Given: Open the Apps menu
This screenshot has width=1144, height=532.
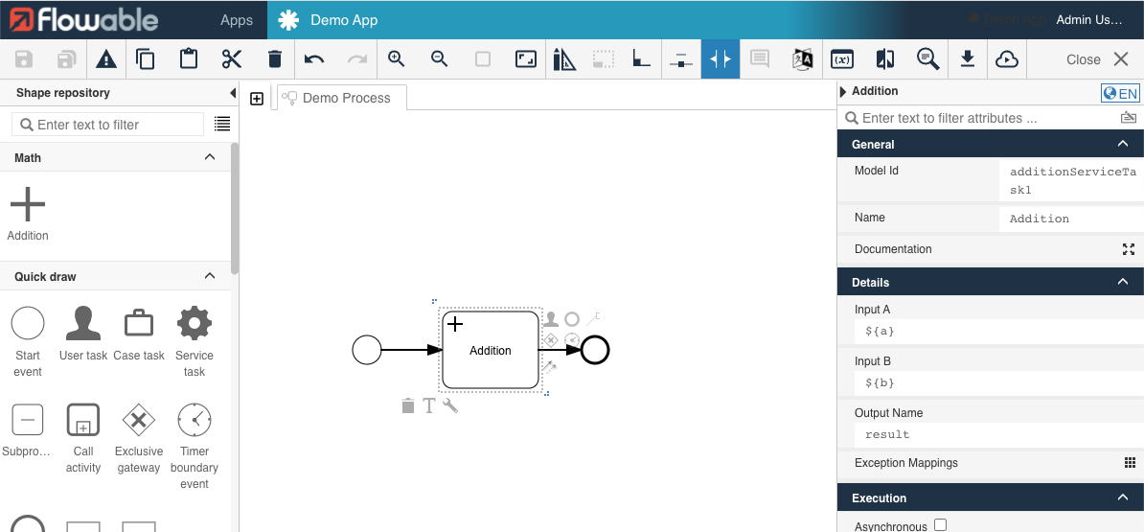Looking at the screenshot, I should 237,20.
